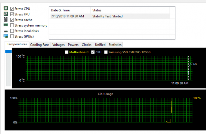Click the blue slider left of the temperature graph
The image size is (206, 134).
(x=8, y=51)
